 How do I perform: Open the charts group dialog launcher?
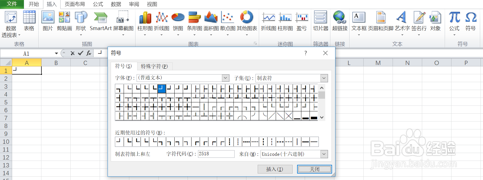tap(255, 43)
